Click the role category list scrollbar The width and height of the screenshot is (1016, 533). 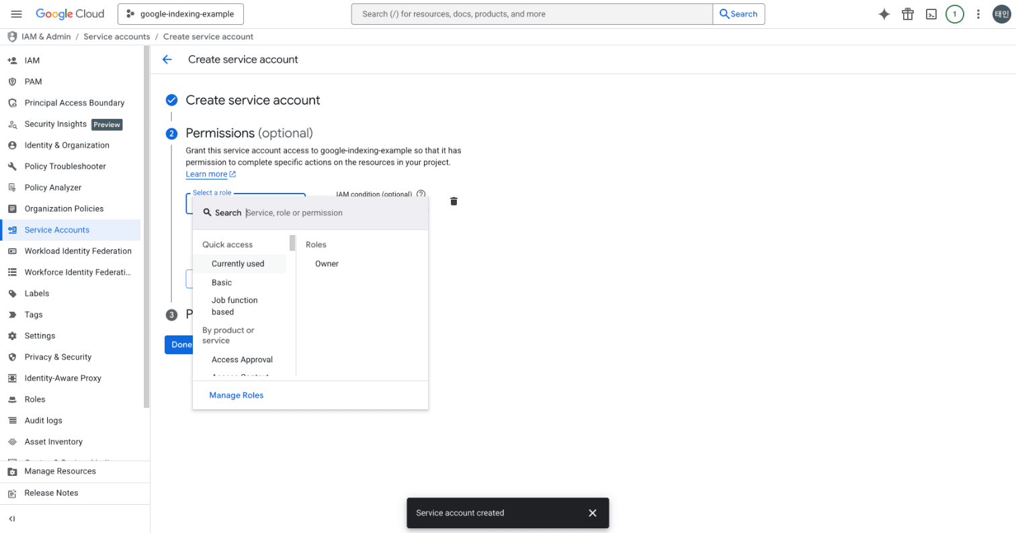(292, 243)
